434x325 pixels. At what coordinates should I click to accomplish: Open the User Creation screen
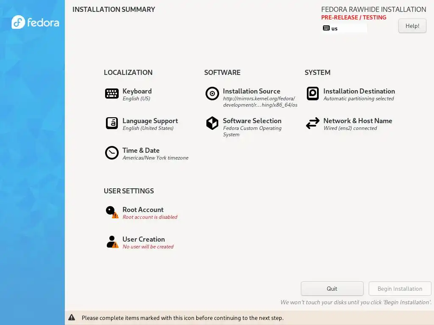coord(144,239)
